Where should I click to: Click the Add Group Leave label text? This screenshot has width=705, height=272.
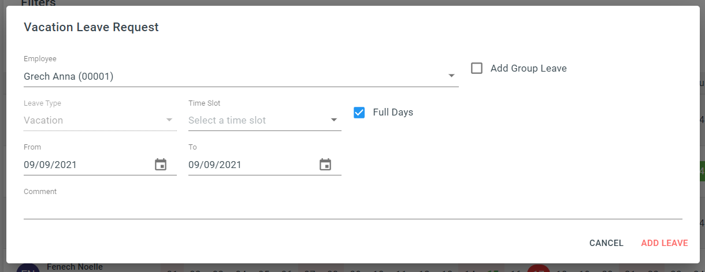[529, 68]
